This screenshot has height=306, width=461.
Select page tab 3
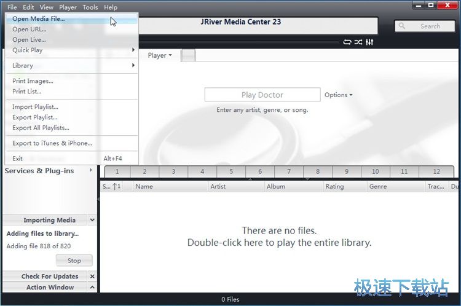tap(173, 171)
